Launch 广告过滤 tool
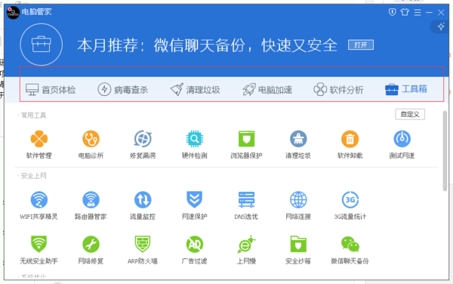The height and width of the screenshot is (284, 453). [x=195, y=250]
